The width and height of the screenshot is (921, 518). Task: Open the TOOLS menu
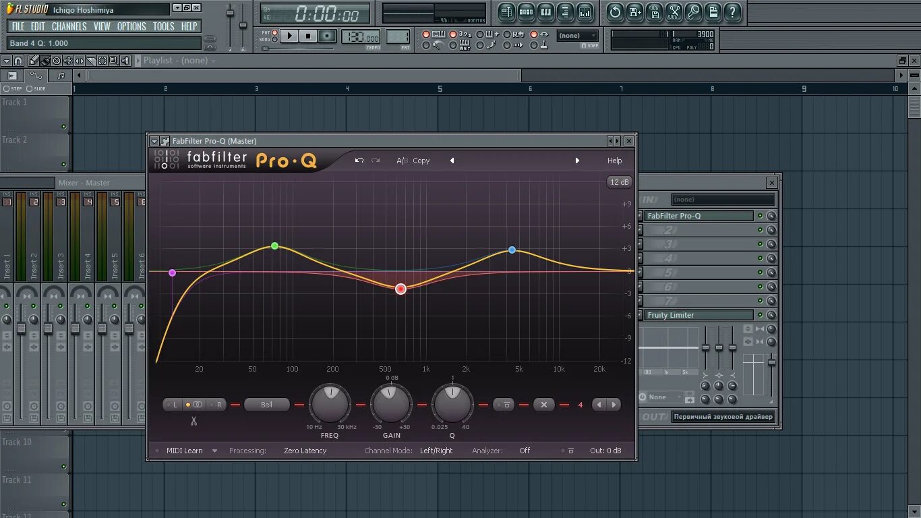(x=163, y=26)
